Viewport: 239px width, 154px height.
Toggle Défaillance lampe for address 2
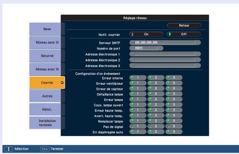[x=156, y=94]
